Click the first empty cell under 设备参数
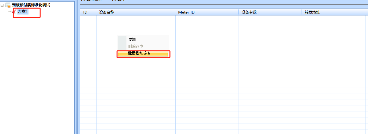The width and height of the screenshot is (368, 134). point(270,19)
